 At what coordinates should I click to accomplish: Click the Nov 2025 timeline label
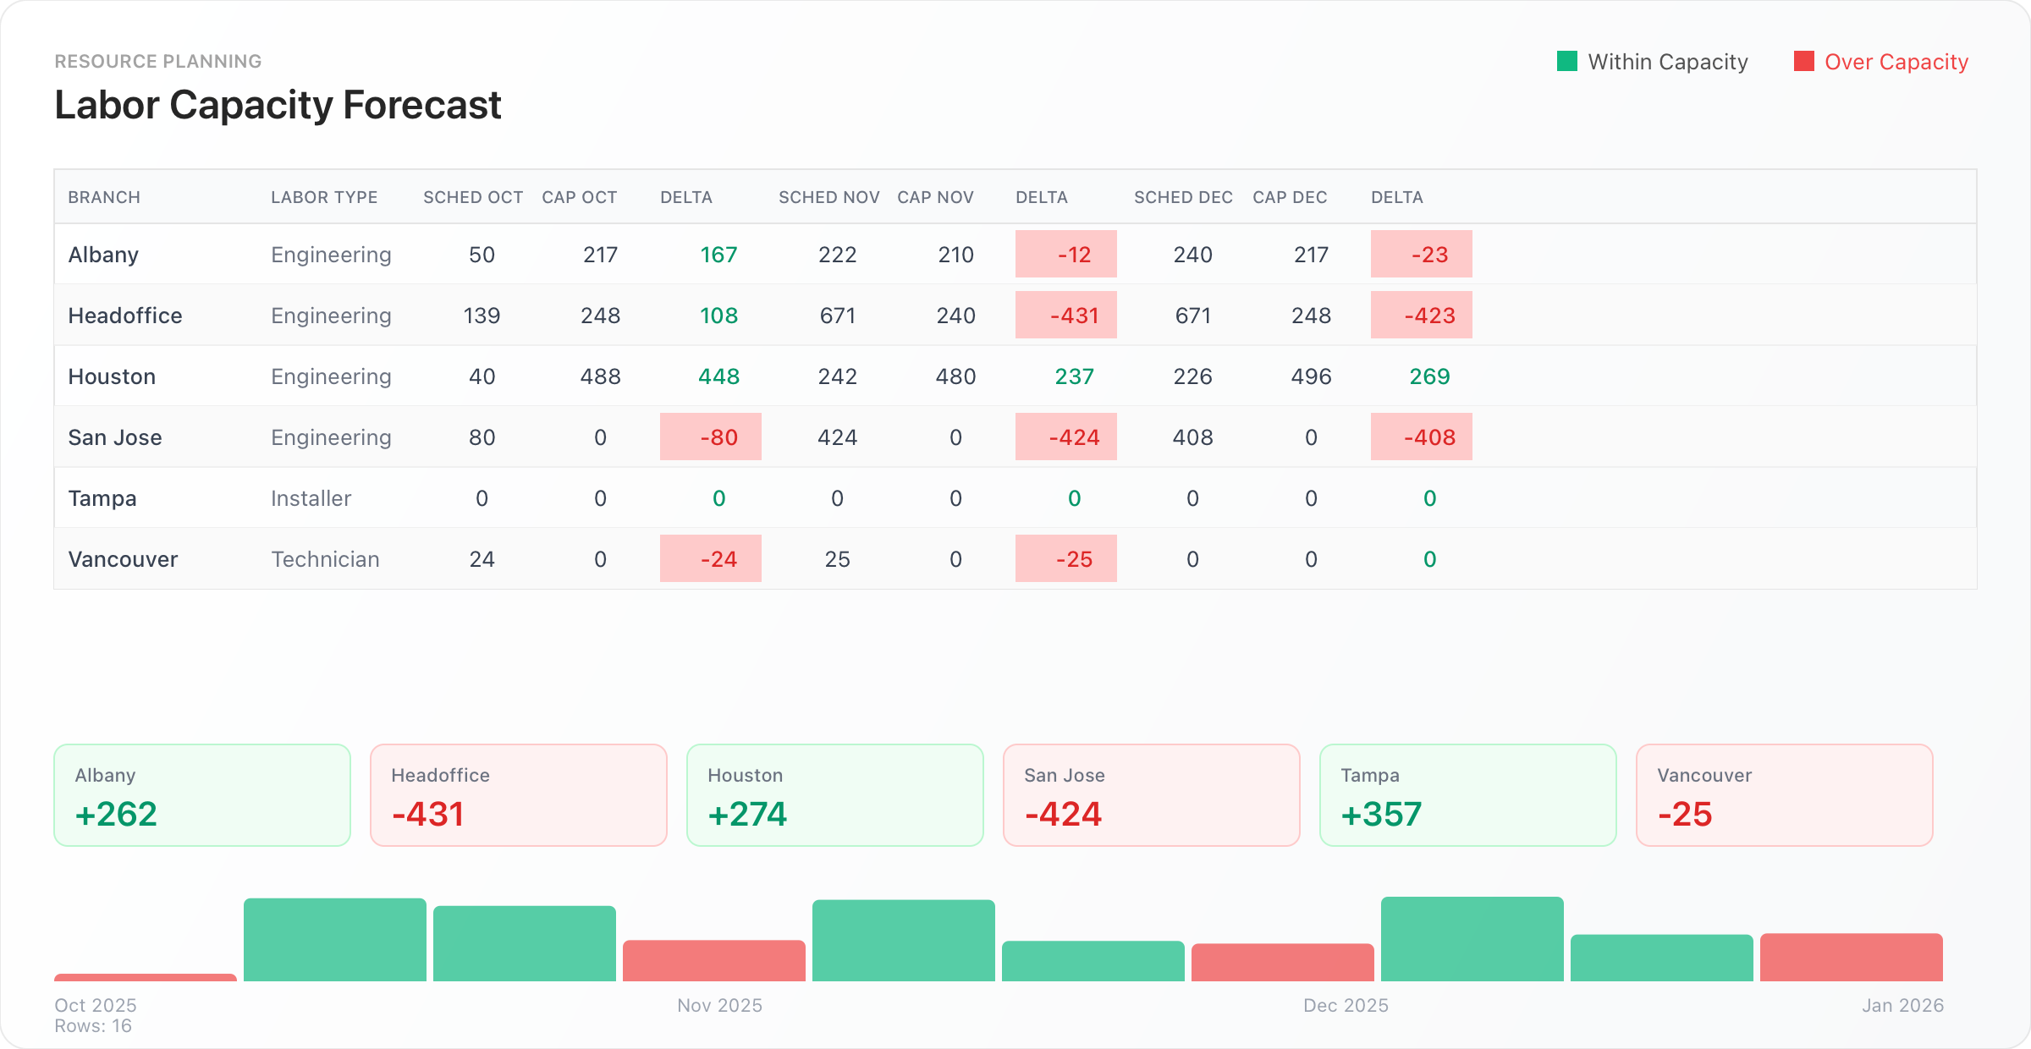[x=719, y=1005]
